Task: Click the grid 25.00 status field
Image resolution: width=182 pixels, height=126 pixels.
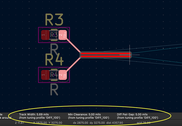Action: (x=144, y=123)
